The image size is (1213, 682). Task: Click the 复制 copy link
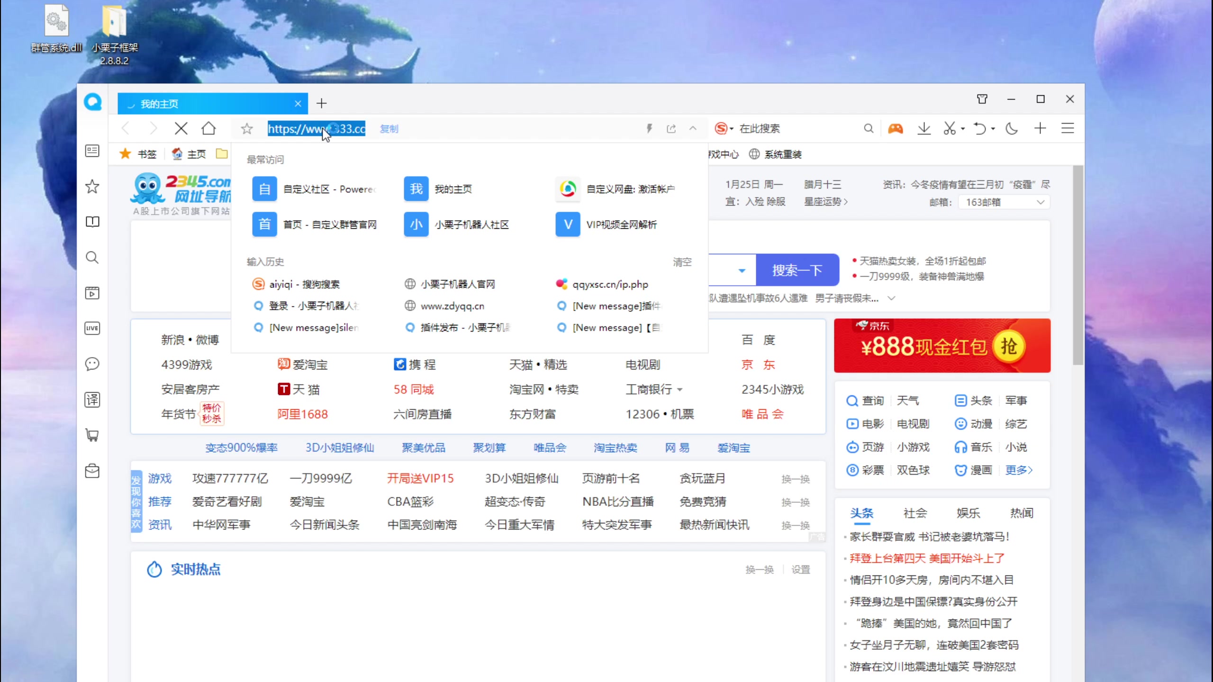coord(389,129)
